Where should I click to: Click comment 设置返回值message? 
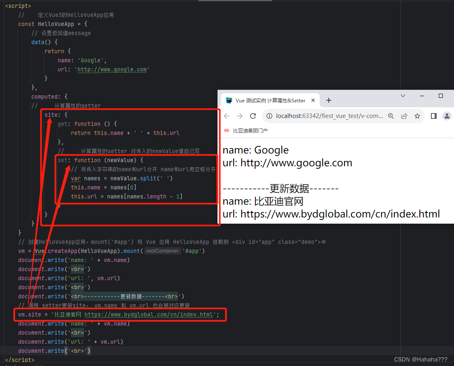[x=61, y=33]
